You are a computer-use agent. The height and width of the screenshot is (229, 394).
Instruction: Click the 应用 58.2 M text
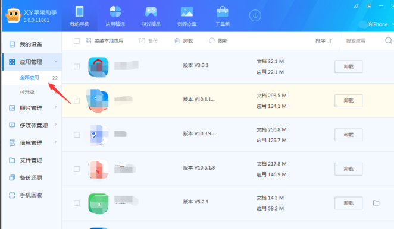tap(270, 208)
